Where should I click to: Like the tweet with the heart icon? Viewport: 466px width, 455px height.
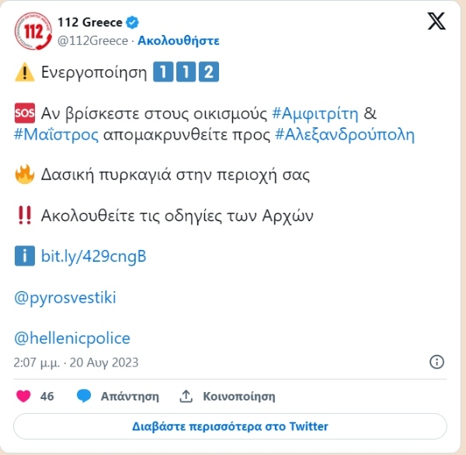pos(23,396)
